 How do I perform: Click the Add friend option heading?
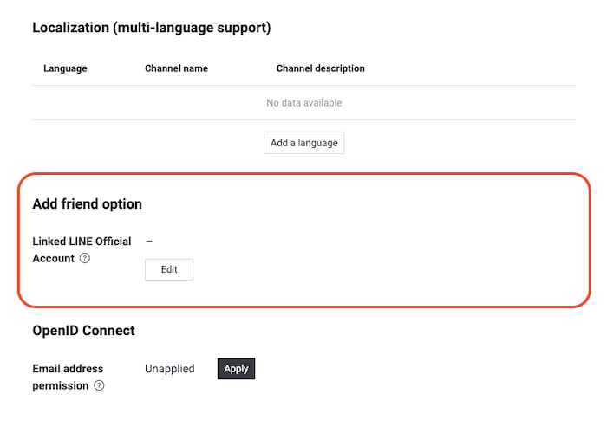coord(87,204)
